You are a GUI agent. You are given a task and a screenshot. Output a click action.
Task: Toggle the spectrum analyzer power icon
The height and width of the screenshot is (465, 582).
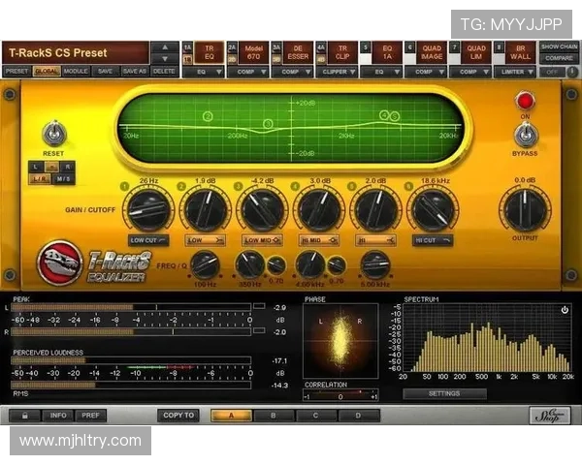565,310
